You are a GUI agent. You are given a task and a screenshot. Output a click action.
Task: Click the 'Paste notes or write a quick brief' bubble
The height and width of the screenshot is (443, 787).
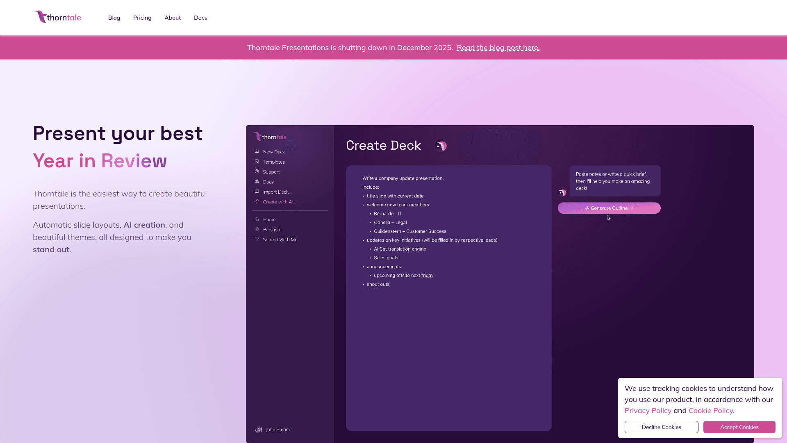(x=615, y=181)
